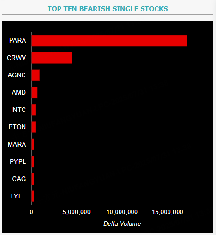Click the Top Ten Bearish Single Stocks title
Screen dimensions: 216x235
click(108, 9)
